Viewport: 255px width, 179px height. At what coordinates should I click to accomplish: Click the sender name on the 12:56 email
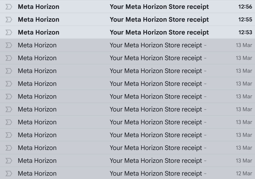tap(39, 7)
